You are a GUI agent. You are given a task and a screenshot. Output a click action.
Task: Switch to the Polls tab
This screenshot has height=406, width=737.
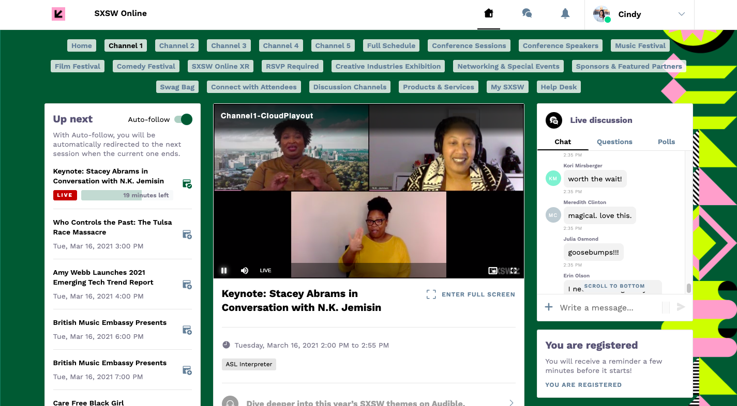(666, 142)
